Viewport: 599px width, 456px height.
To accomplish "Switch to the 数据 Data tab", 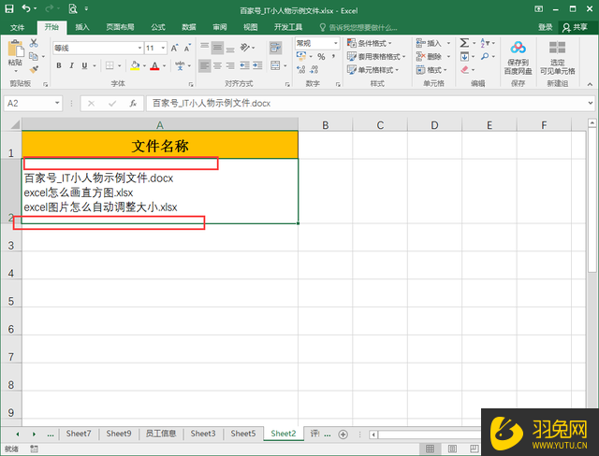I will pyautogui.click(x=189, y=27).
